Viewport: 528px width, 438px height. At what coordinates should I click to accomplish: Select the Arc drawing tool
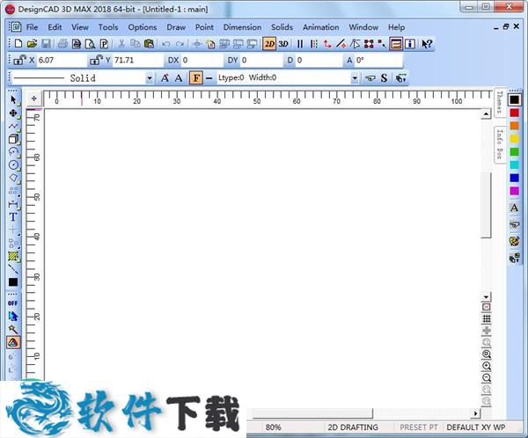tap(13, 152)
